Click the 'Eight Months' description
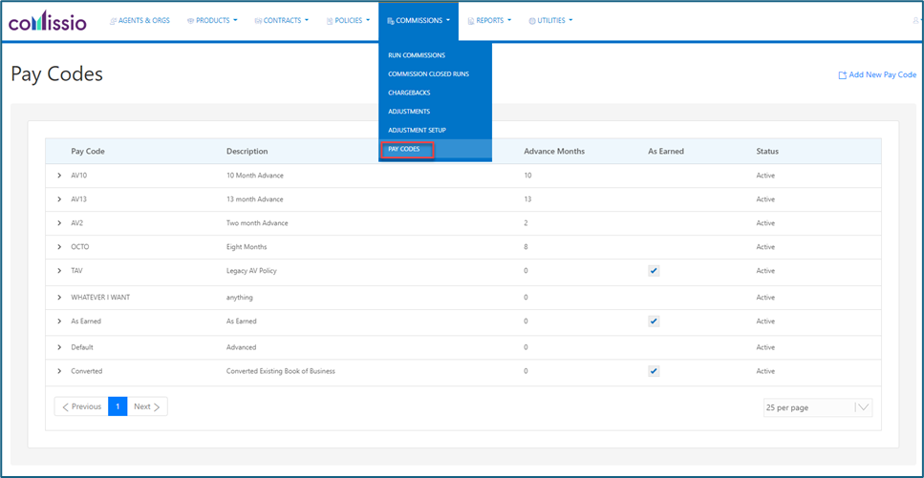Screen dimensions: 924x478 (247, 247)
